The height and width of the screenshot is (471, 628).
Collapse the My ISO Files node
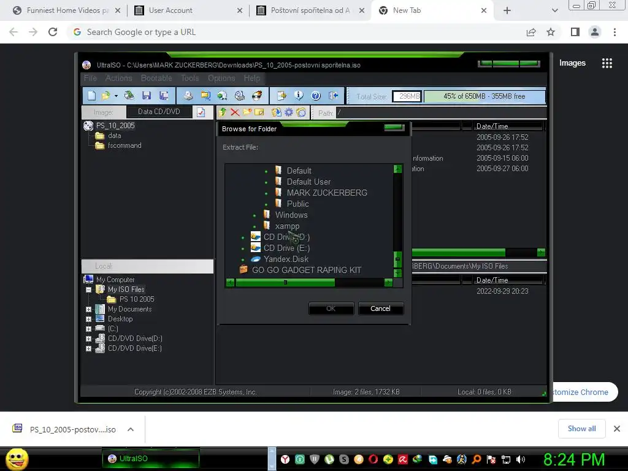(88, 289)
